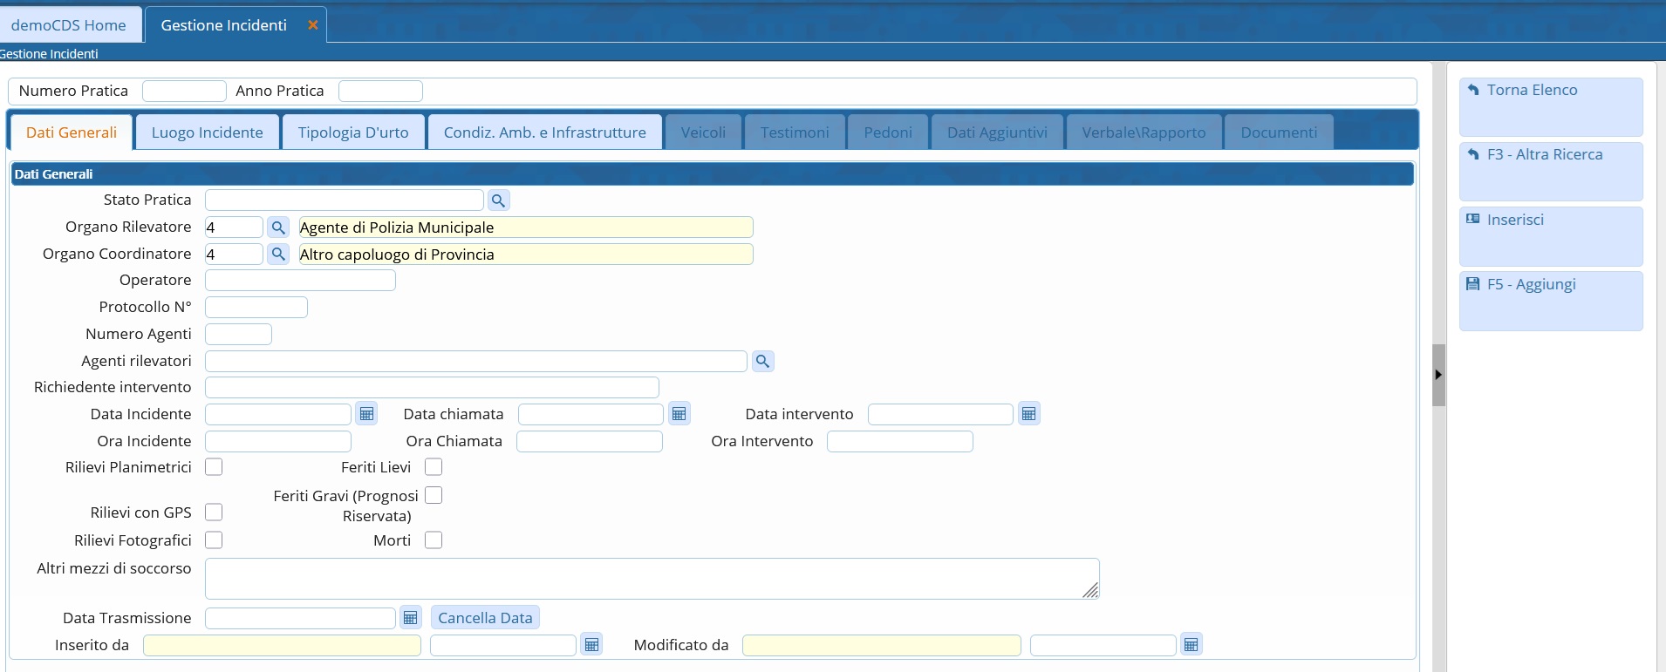
Task: Focus the Ora Chiamata field
Action: pos(590,441)
